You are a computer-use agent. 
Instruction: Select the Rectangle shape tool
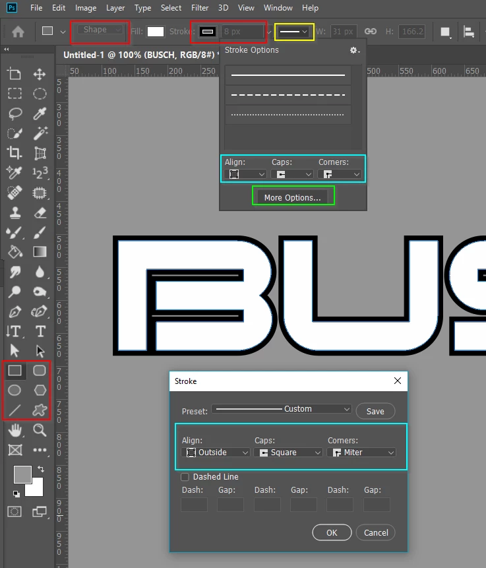click(x=15, y=370)
